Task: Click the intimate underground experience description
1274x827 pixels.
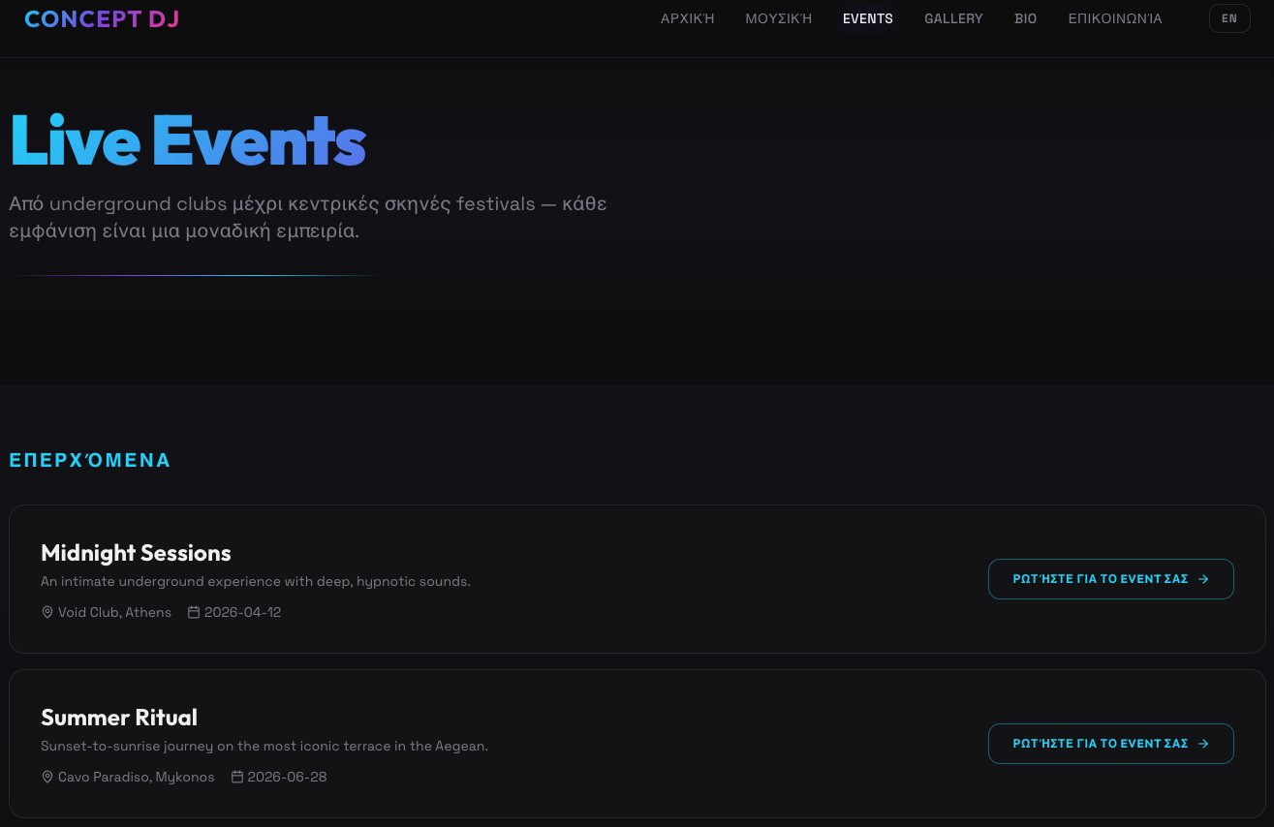Action: (x=256, y=582)
